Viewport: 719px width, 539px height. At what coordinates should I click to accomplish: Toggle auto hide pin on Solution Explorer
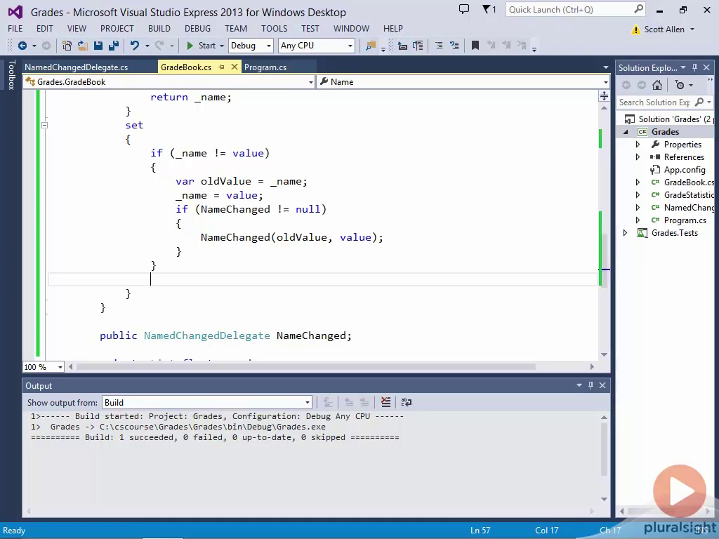[x=694, y=67]
